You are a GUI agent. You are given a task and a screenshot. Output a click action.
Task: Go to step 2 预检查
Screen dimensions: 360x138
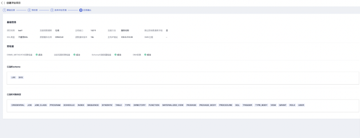coord(33,10)
